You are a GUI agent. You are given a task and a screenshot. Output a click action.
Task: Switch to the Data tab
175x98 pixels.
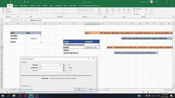coord(39,5)
